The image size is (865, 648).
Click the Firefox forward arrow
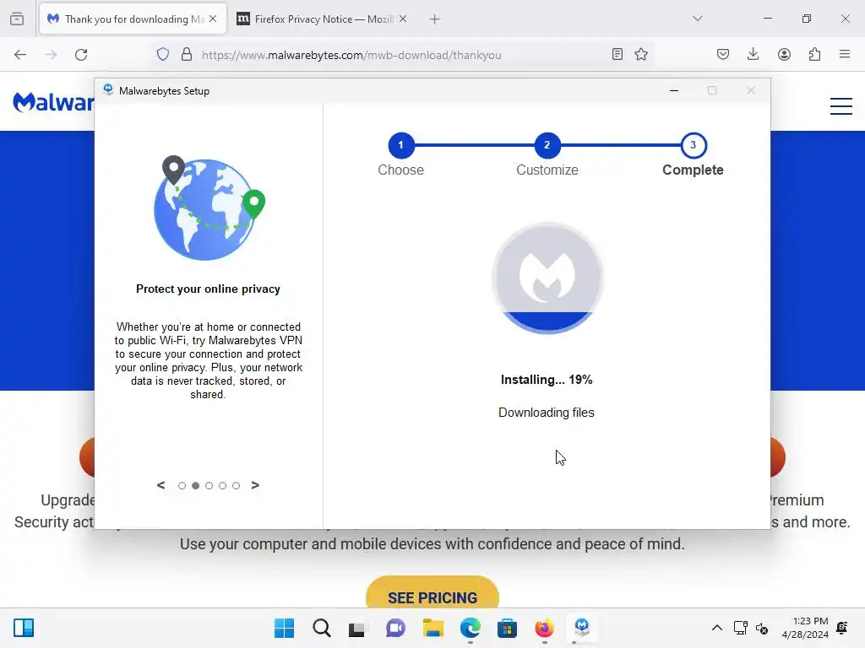[51, 55]
